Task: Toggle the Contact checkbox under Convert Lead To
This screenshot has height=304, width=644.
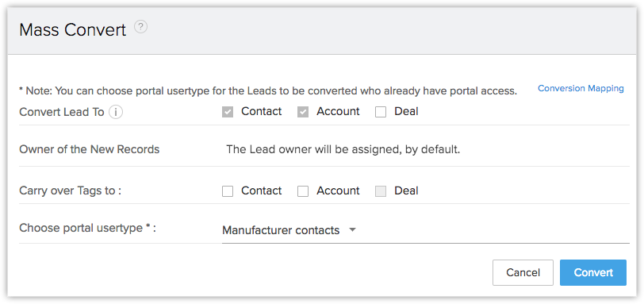Action: coord(228,112)
